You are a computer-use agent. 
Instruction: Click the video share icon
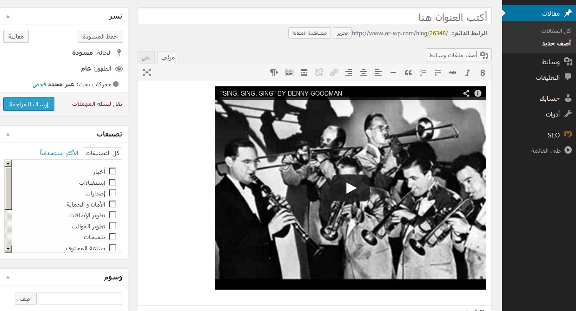pos(466,93)
